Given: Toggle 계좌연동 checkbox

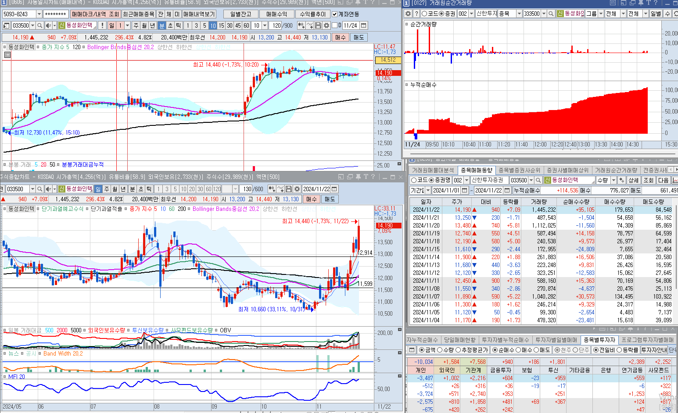Looking at the screenshot, I should click(x=335, y=14).
